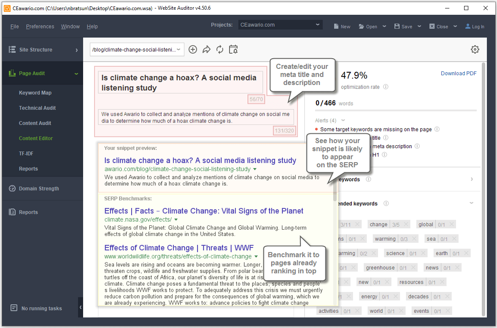Click the refresh content icon
This screenshot has height=328, width=497.
point(220,49)
